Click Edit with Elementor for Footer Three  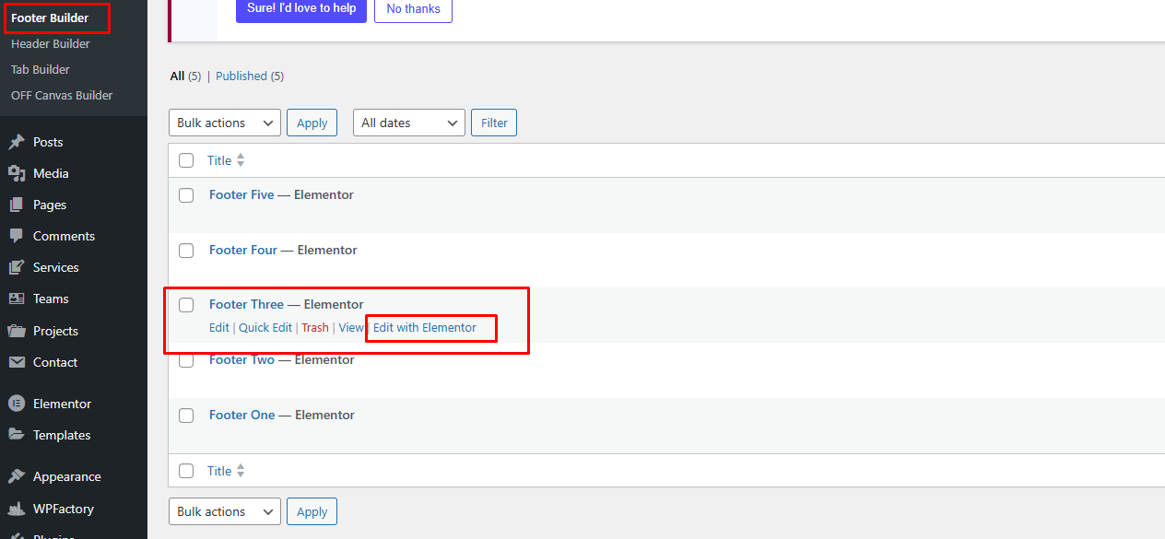pos(425,327)
